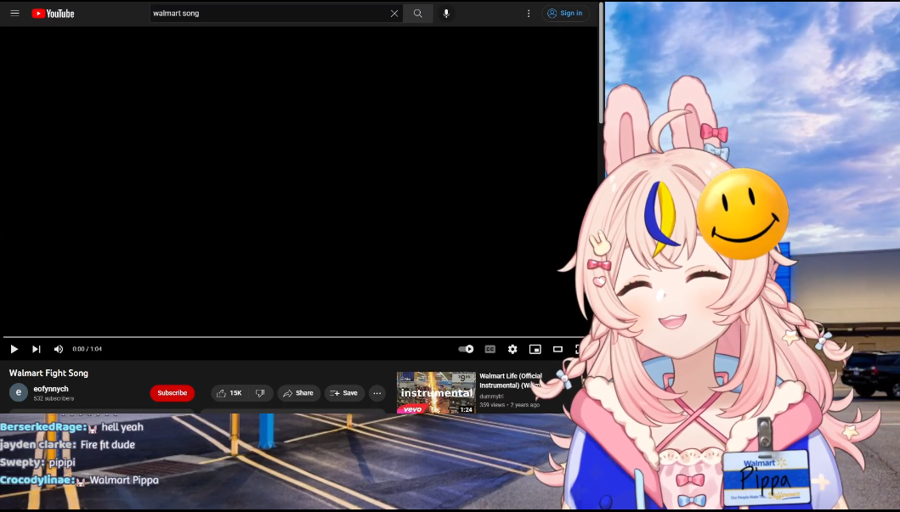
Task: Click the Sign in button
Action: (x=565, y=14)
